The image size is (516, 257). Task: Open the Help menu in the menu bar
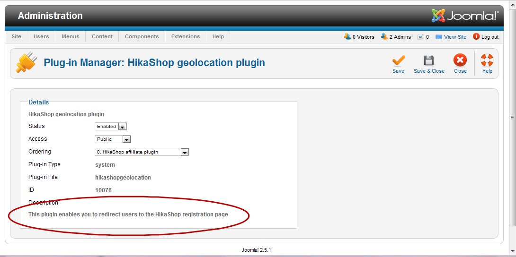[x=218, y=36]
